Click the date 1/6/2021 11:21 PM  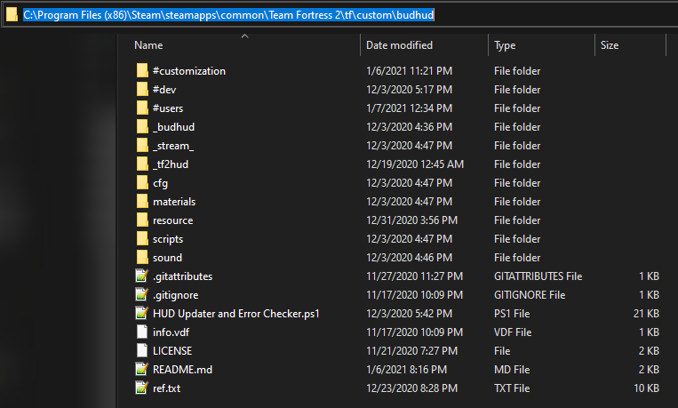coord(409,71)
